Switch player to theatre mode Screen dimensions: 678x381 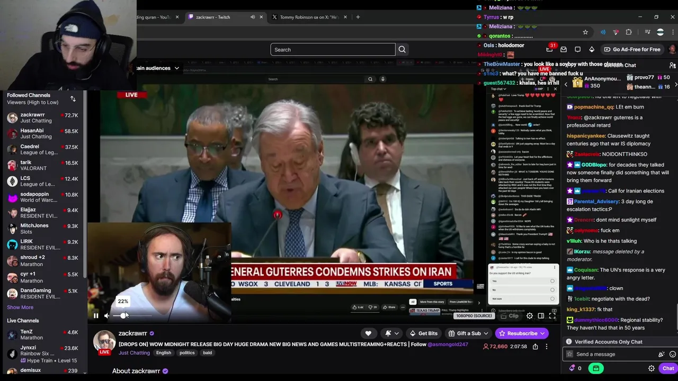(541, 316)
